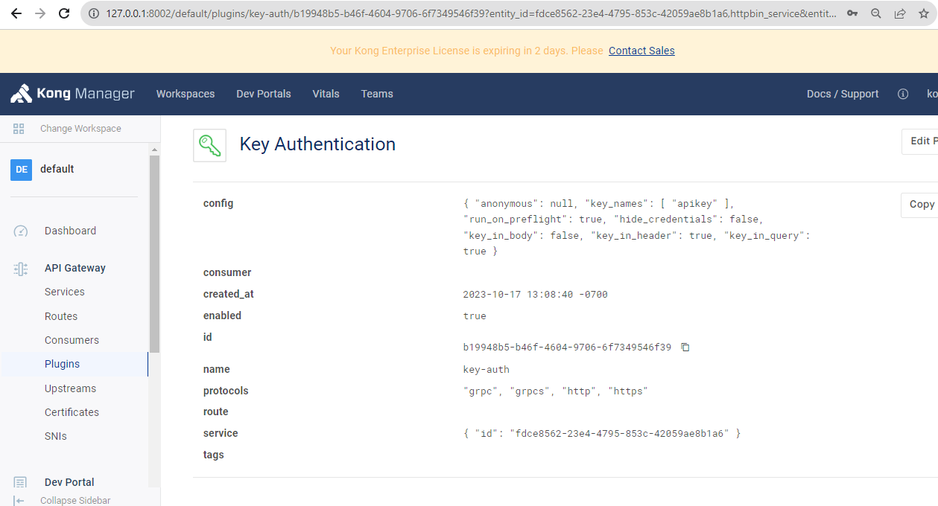
Task: Click the Dev Portal sidebar icon
Action: pyautogui.click(x=19, y=481)
